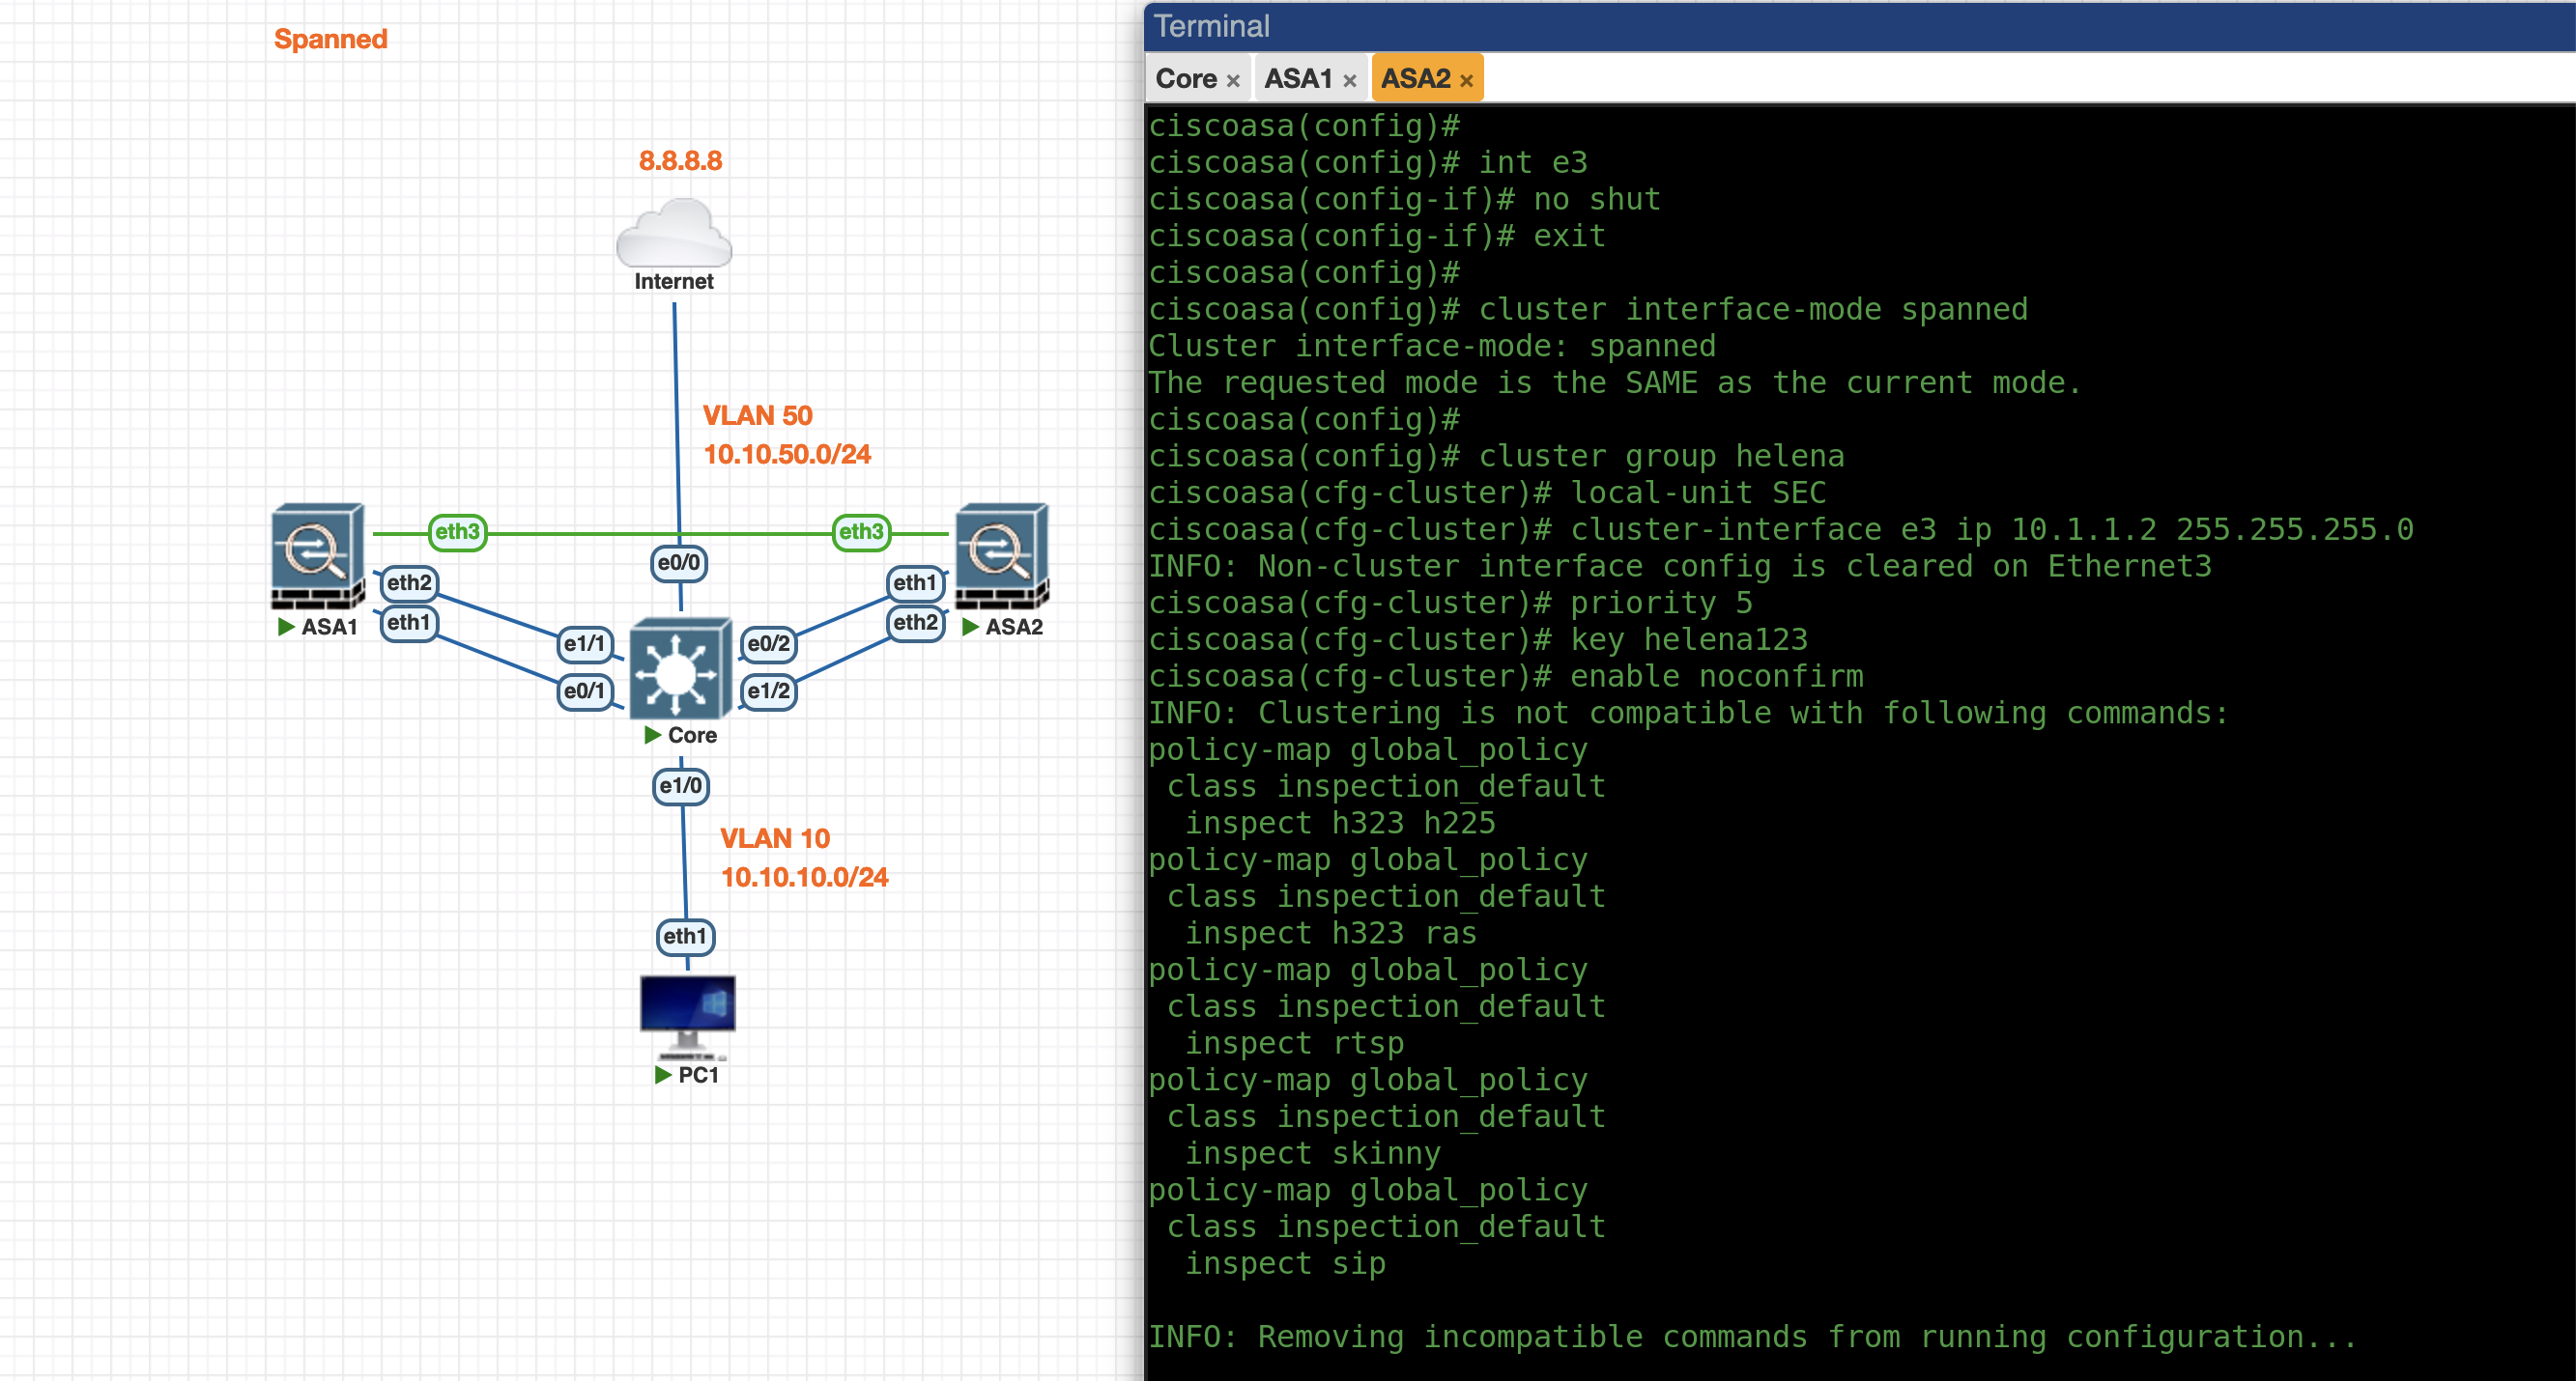Click the e1/0 interface label below Core
The height and width of the screenshot is (1381, 2576).
click(680, 785)
